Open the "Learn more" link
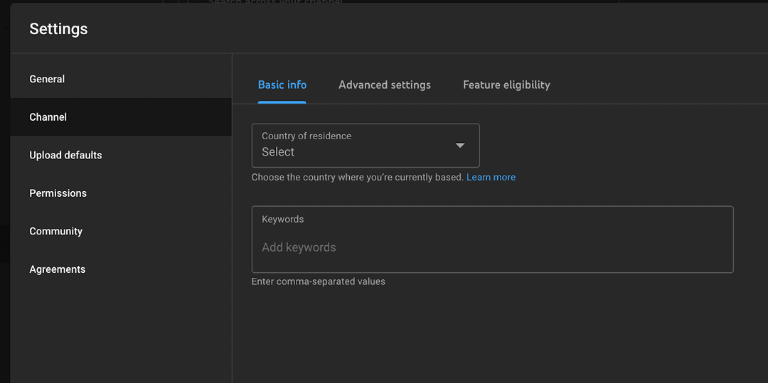The image size is (768, 383). point(491,177)
